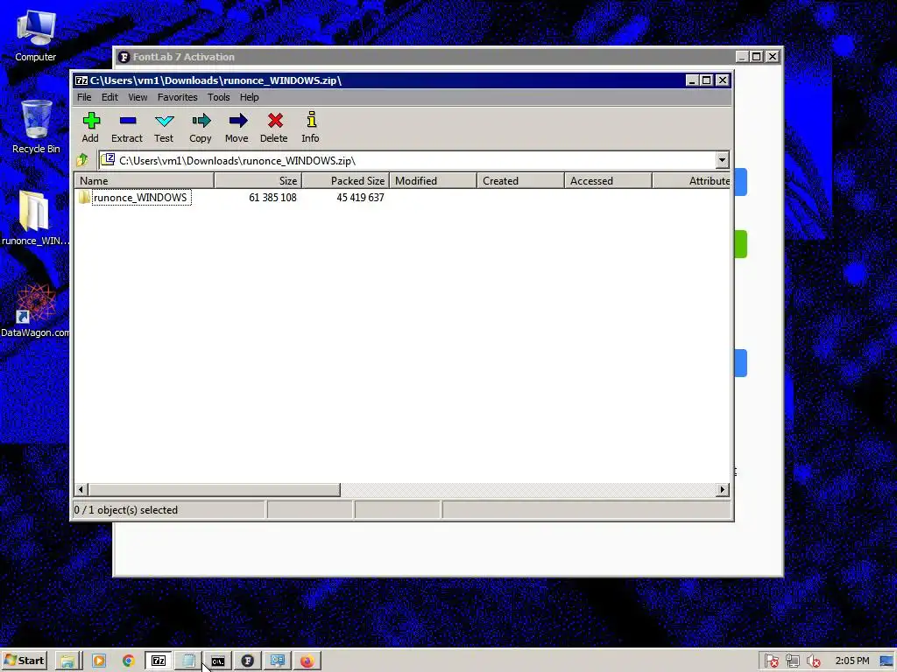This screenshot has width=897, height=672.
Task: Click the Show desktop tray button
Action: pos(886,661)
